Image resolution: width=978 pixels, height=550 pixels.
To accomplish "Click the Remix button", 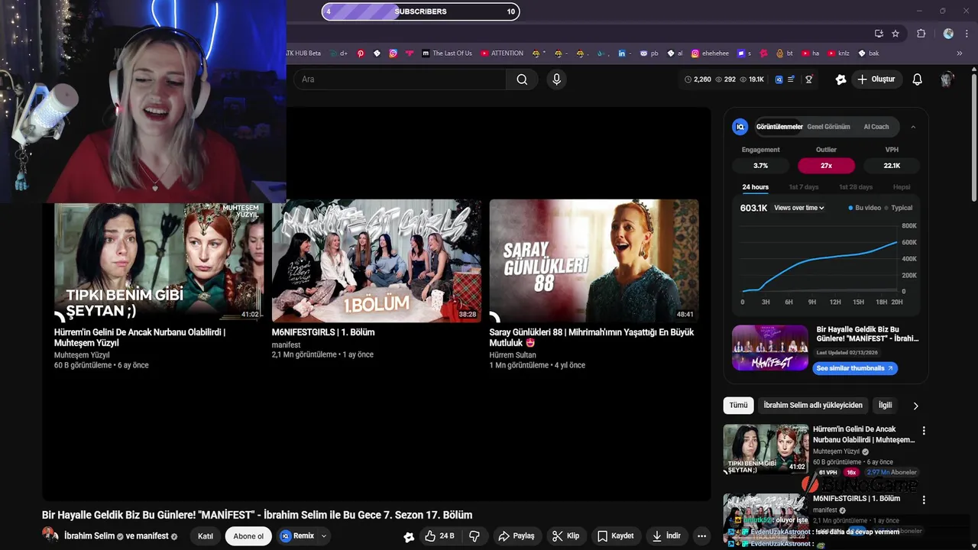I will click(x=297, y=536).
